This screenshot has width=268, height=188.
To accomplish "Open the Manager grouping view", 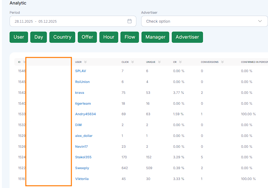I will (156, 37).
